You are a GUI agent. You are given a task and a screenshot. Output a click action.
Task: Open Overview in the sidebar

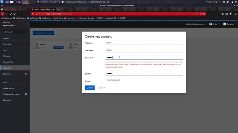[15, 44]
